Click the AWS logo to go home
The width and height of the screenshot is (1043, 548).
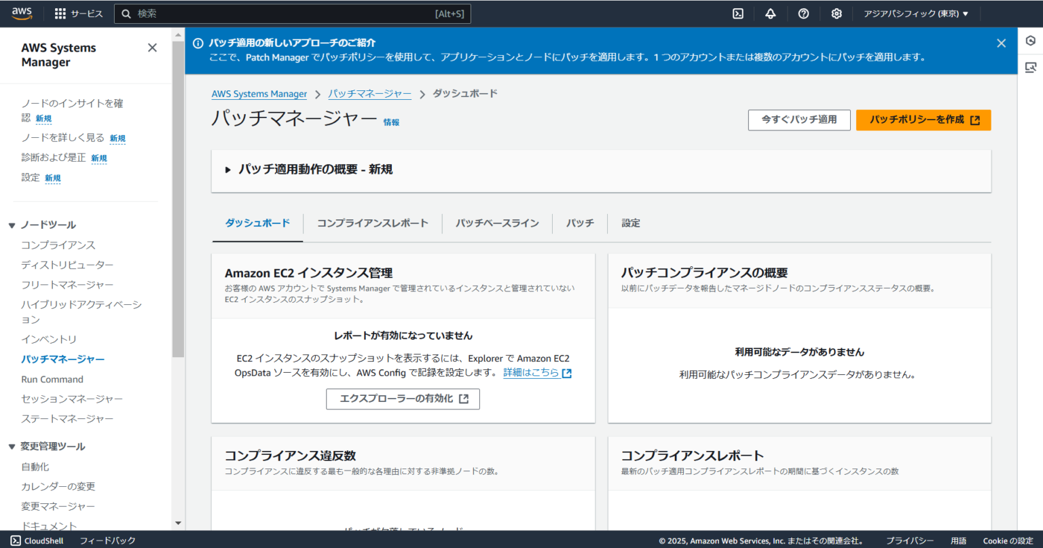21,12
